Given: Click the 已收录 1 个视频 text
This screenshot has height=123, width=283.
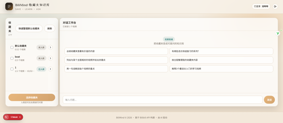Looking at the screenshot, I should (70, 26).
